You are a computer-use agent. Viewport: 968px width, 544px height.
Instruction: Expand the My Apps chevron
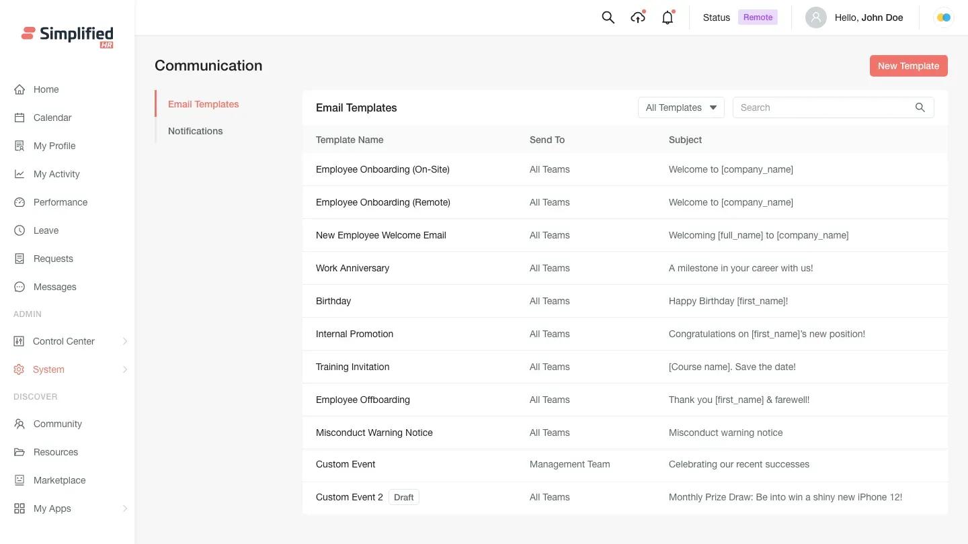click(125, 508)
